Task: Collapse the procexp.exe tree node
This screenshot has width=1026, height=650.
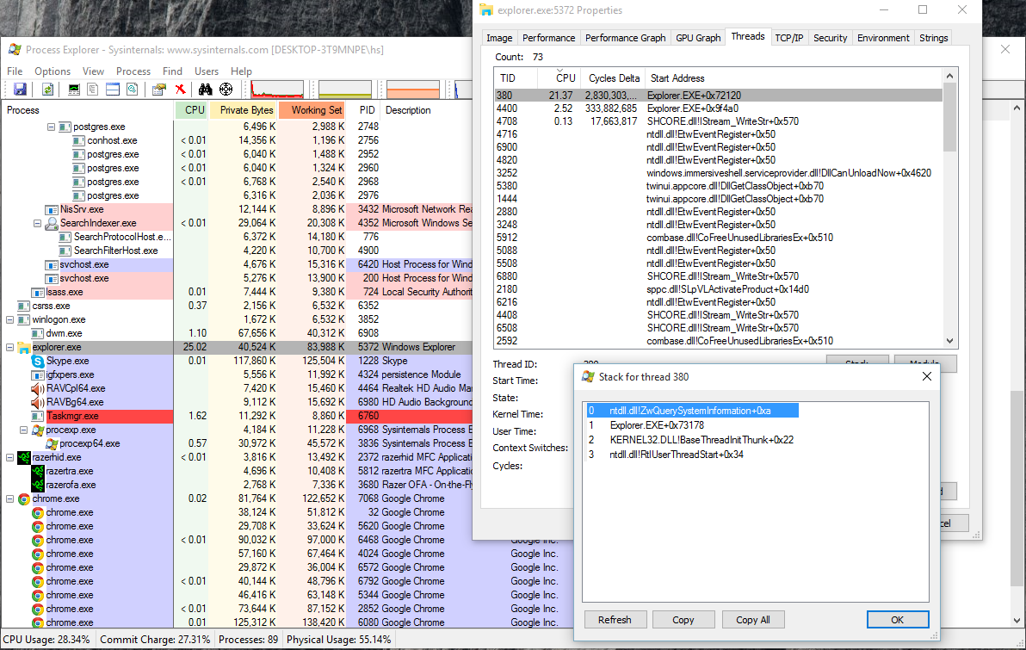Action: click(x=23, y=430)
